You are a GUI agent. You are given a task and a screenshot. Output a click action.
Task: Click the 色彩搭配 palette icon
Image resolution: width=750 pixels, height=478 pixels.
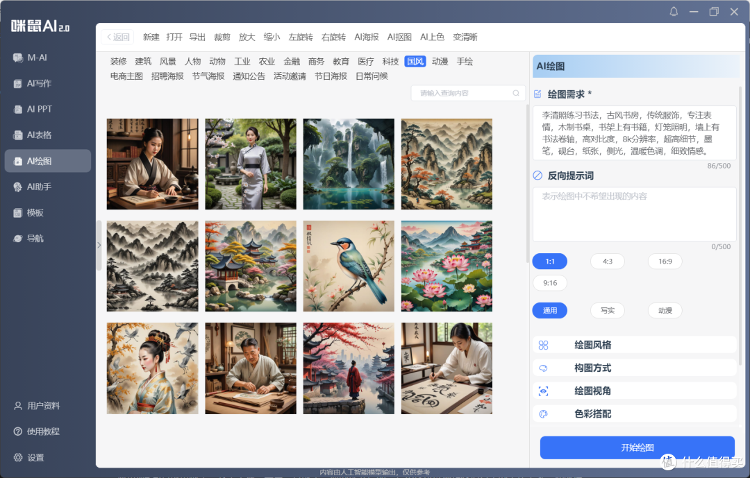tap(543, 414)
